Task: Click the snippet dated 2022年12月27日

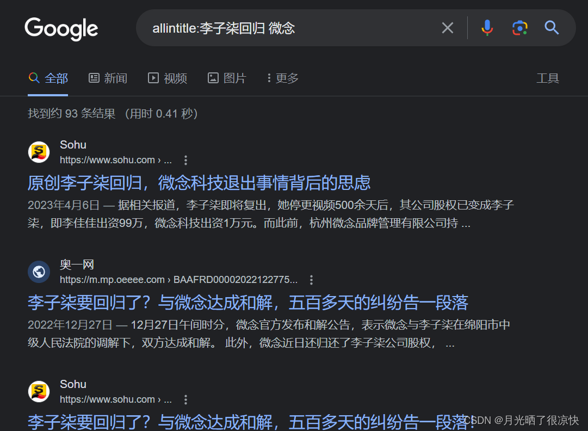Action: (269, 334)
